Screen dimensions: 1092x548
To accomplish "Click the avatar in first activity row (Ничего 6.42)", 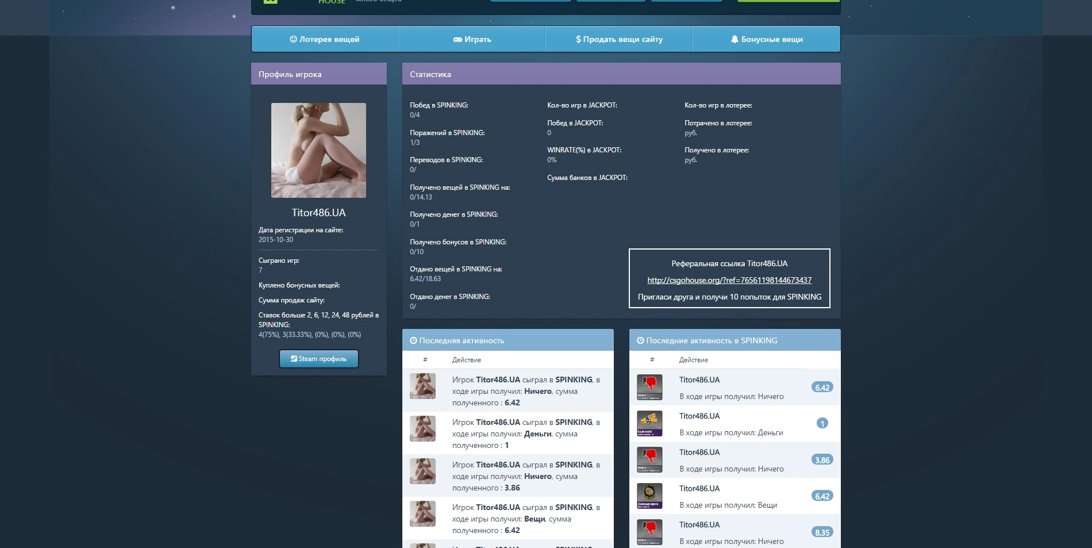I will 422,386.
